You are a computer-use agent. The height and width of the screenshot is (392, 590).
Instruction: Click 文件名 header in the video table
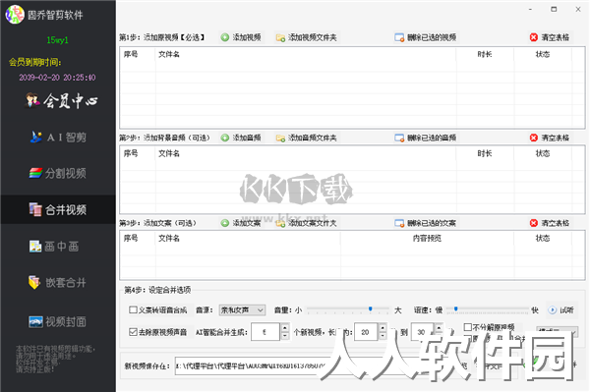169,54
